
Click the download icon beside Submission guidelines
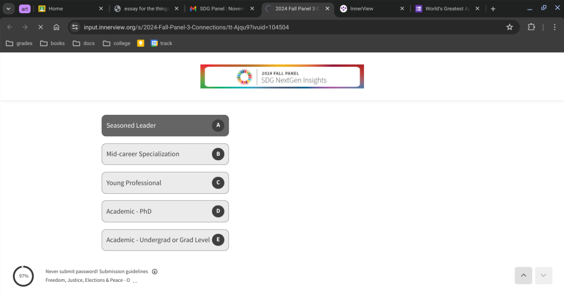coord(155,272)
